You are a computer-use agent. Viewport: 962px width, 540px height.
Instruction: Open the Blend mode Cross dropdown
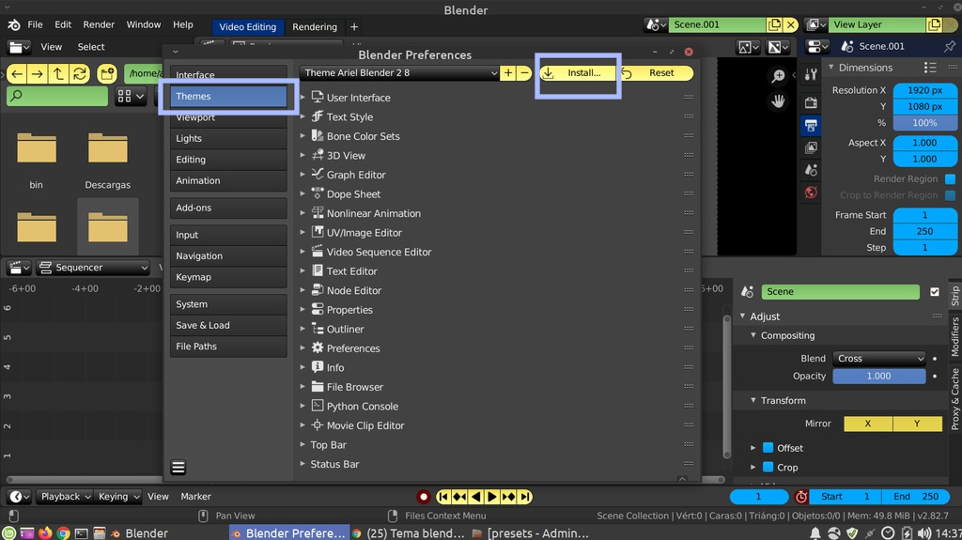click(879, 359)
